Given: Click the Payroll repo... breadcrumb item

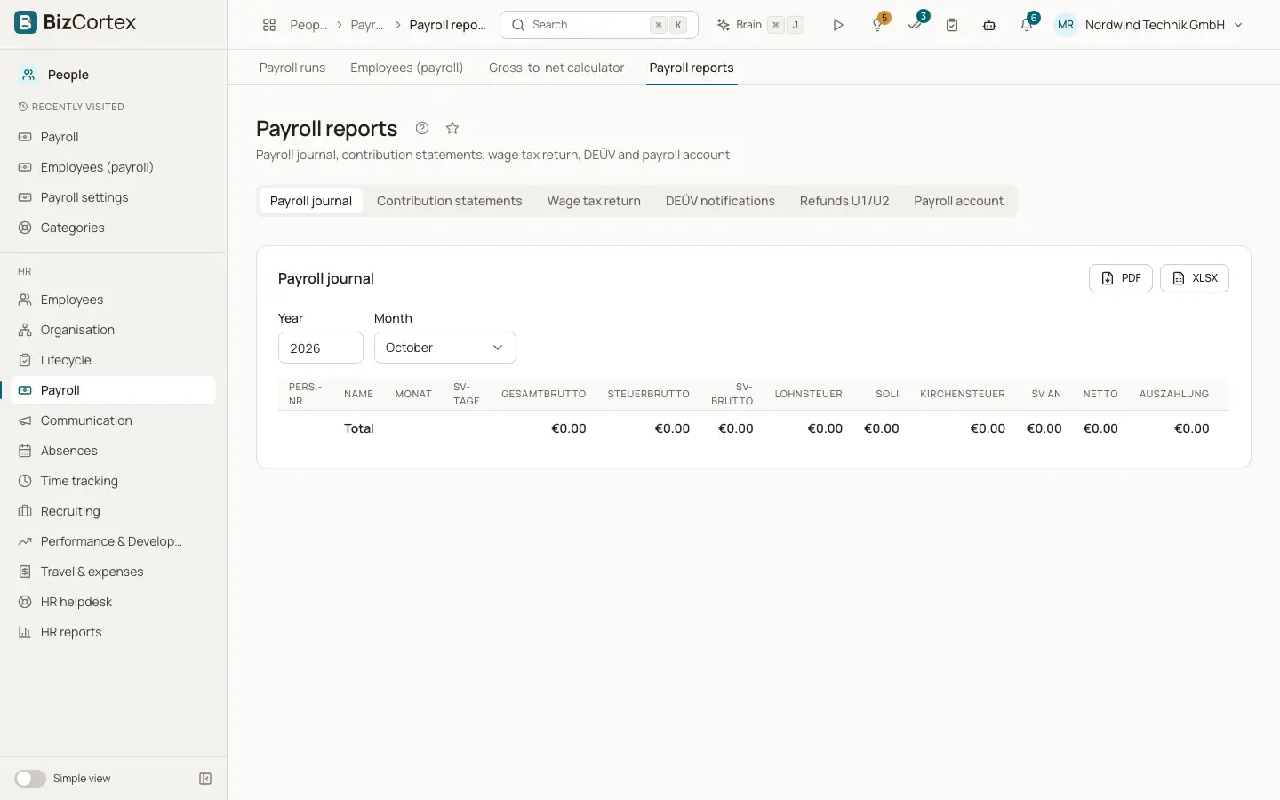Looking at the screenshot, I should coord(447,25).
